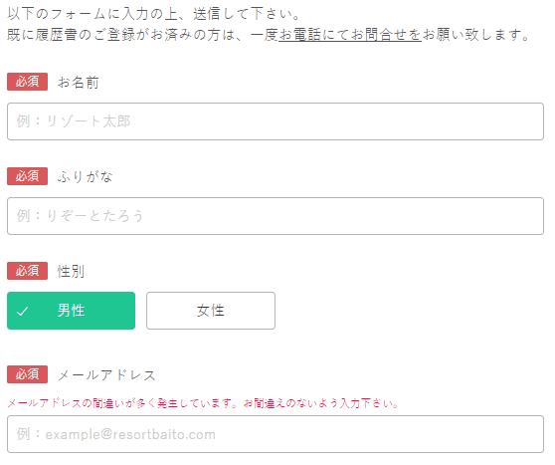Screen dimensions: 555x465
Task: Focus the メールアドレス input field
Action: click(276, 434)
